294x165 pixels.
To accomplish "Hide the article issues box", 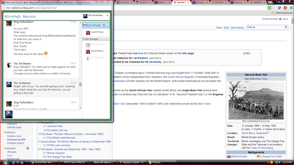I will pos(247,53).
